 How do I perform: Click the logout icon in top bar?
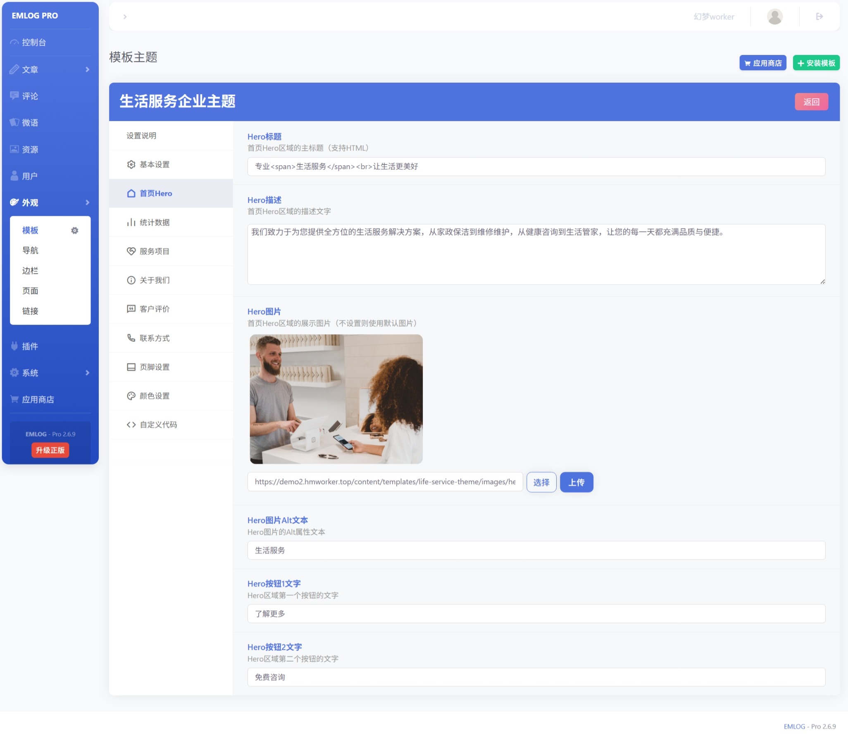click(819, 17)
